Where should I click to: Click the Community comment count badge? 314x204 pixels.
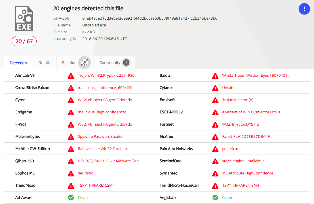tap(126, 63)
